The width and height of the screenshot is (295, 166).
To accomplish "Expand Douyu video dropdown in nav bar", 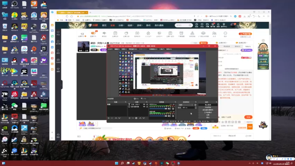I will (131, 25).
